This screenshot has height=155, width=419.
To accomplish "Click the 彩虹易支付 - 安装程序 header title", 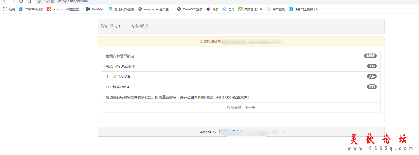I will [x=125, y=26].
